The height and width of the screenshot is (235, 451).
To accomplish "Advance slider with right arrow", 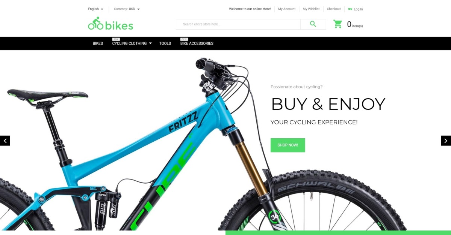I will coord(446,141).
